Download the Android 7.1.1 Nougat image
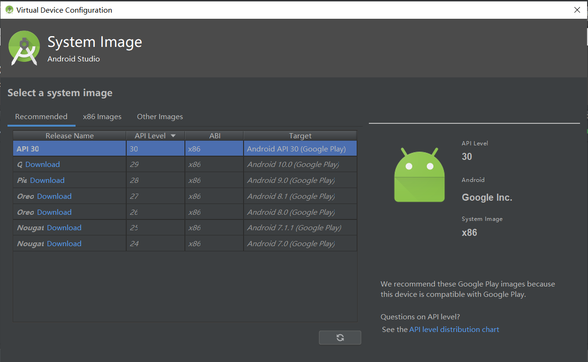Image resolution: width=588 pixels, height=362 pixels. (64, 227)
